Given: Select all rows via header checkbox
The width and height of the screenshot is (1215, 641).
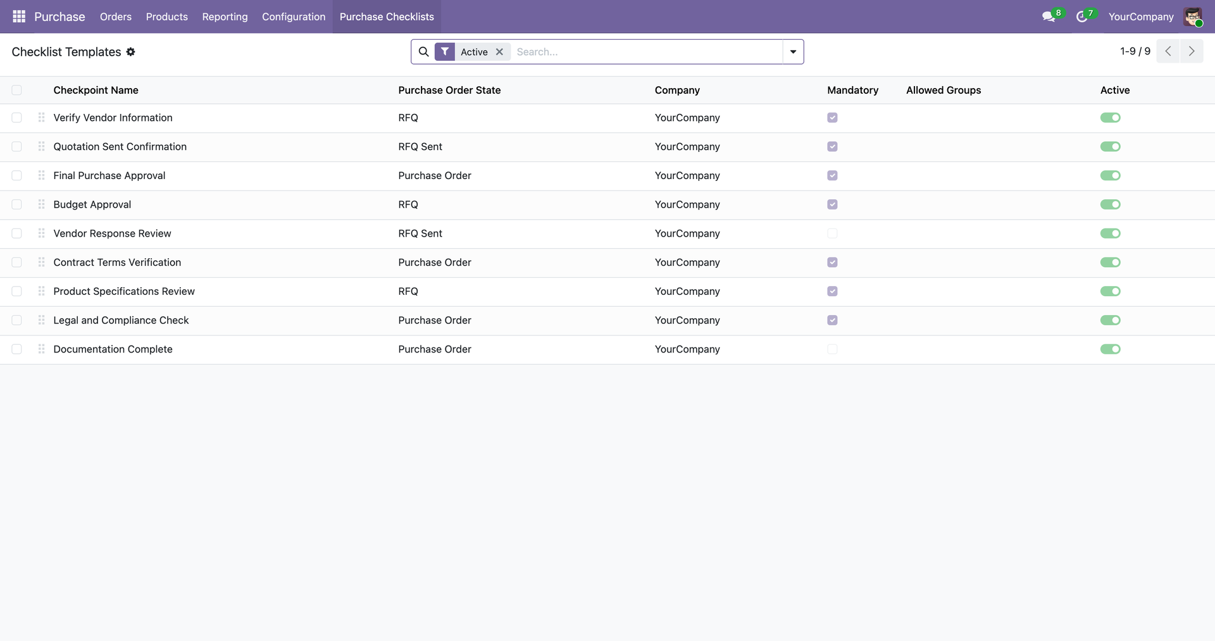Looking at the screenshot, I should tap(16, 90).
